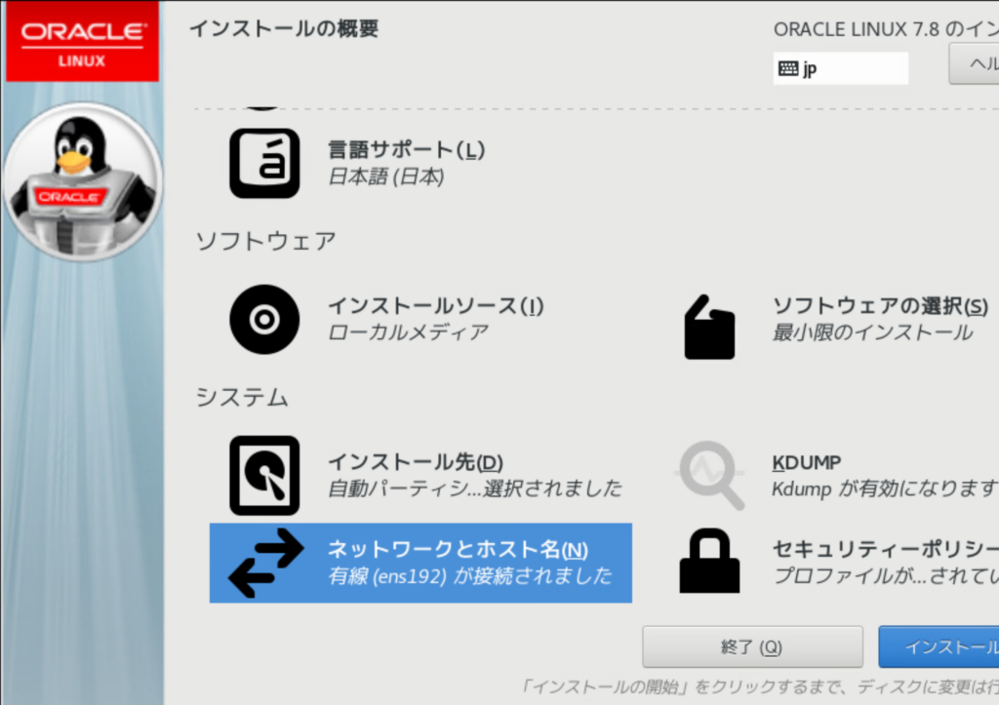
Task: Click プロファイルが...されて status text
Action: (x=886, y=576)
